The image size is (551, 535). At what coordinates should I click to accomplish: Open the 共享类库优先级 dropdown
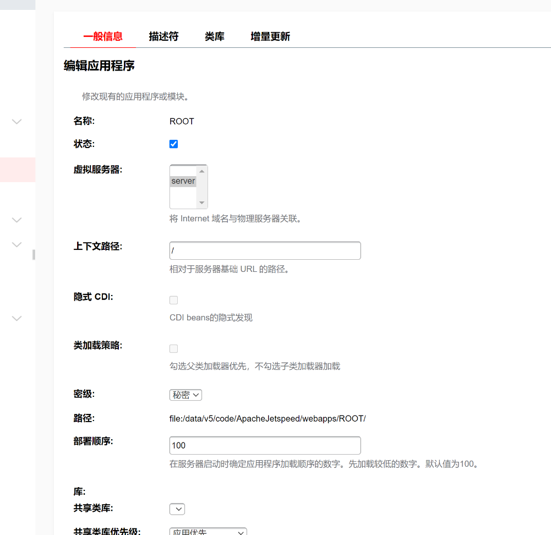point(208,532)
